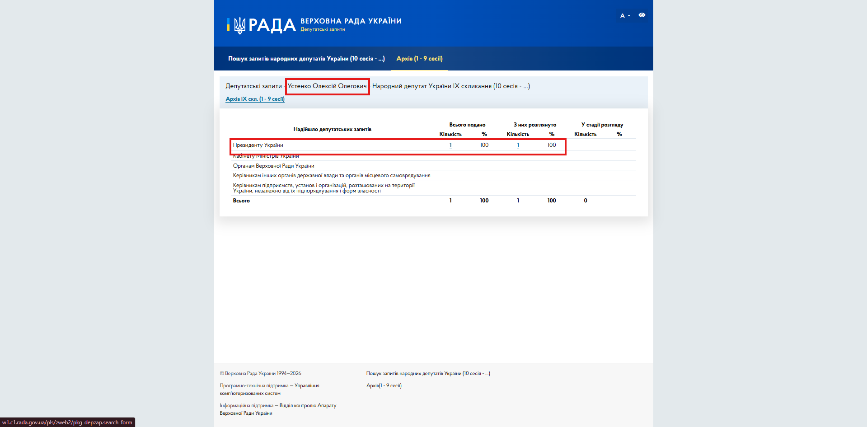The width and height of the screenshot is (867, 427).
Task: Select Керівникам інших органів державної влади row
Action: [434, 175]
